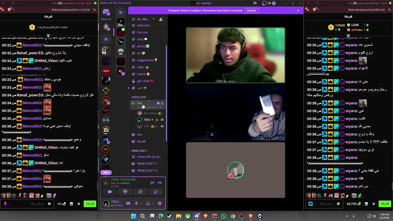Open Discord help question mark icon
Image resolution: width=393 pixels, height=221 pixels.
point(274,3)
